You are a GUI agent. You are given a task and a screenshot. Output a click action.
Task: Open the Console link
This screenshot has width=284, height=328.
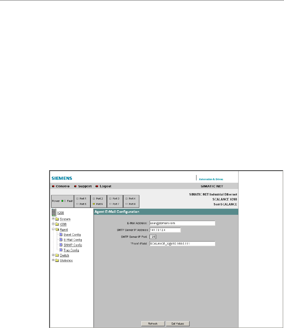coord(63,186)
